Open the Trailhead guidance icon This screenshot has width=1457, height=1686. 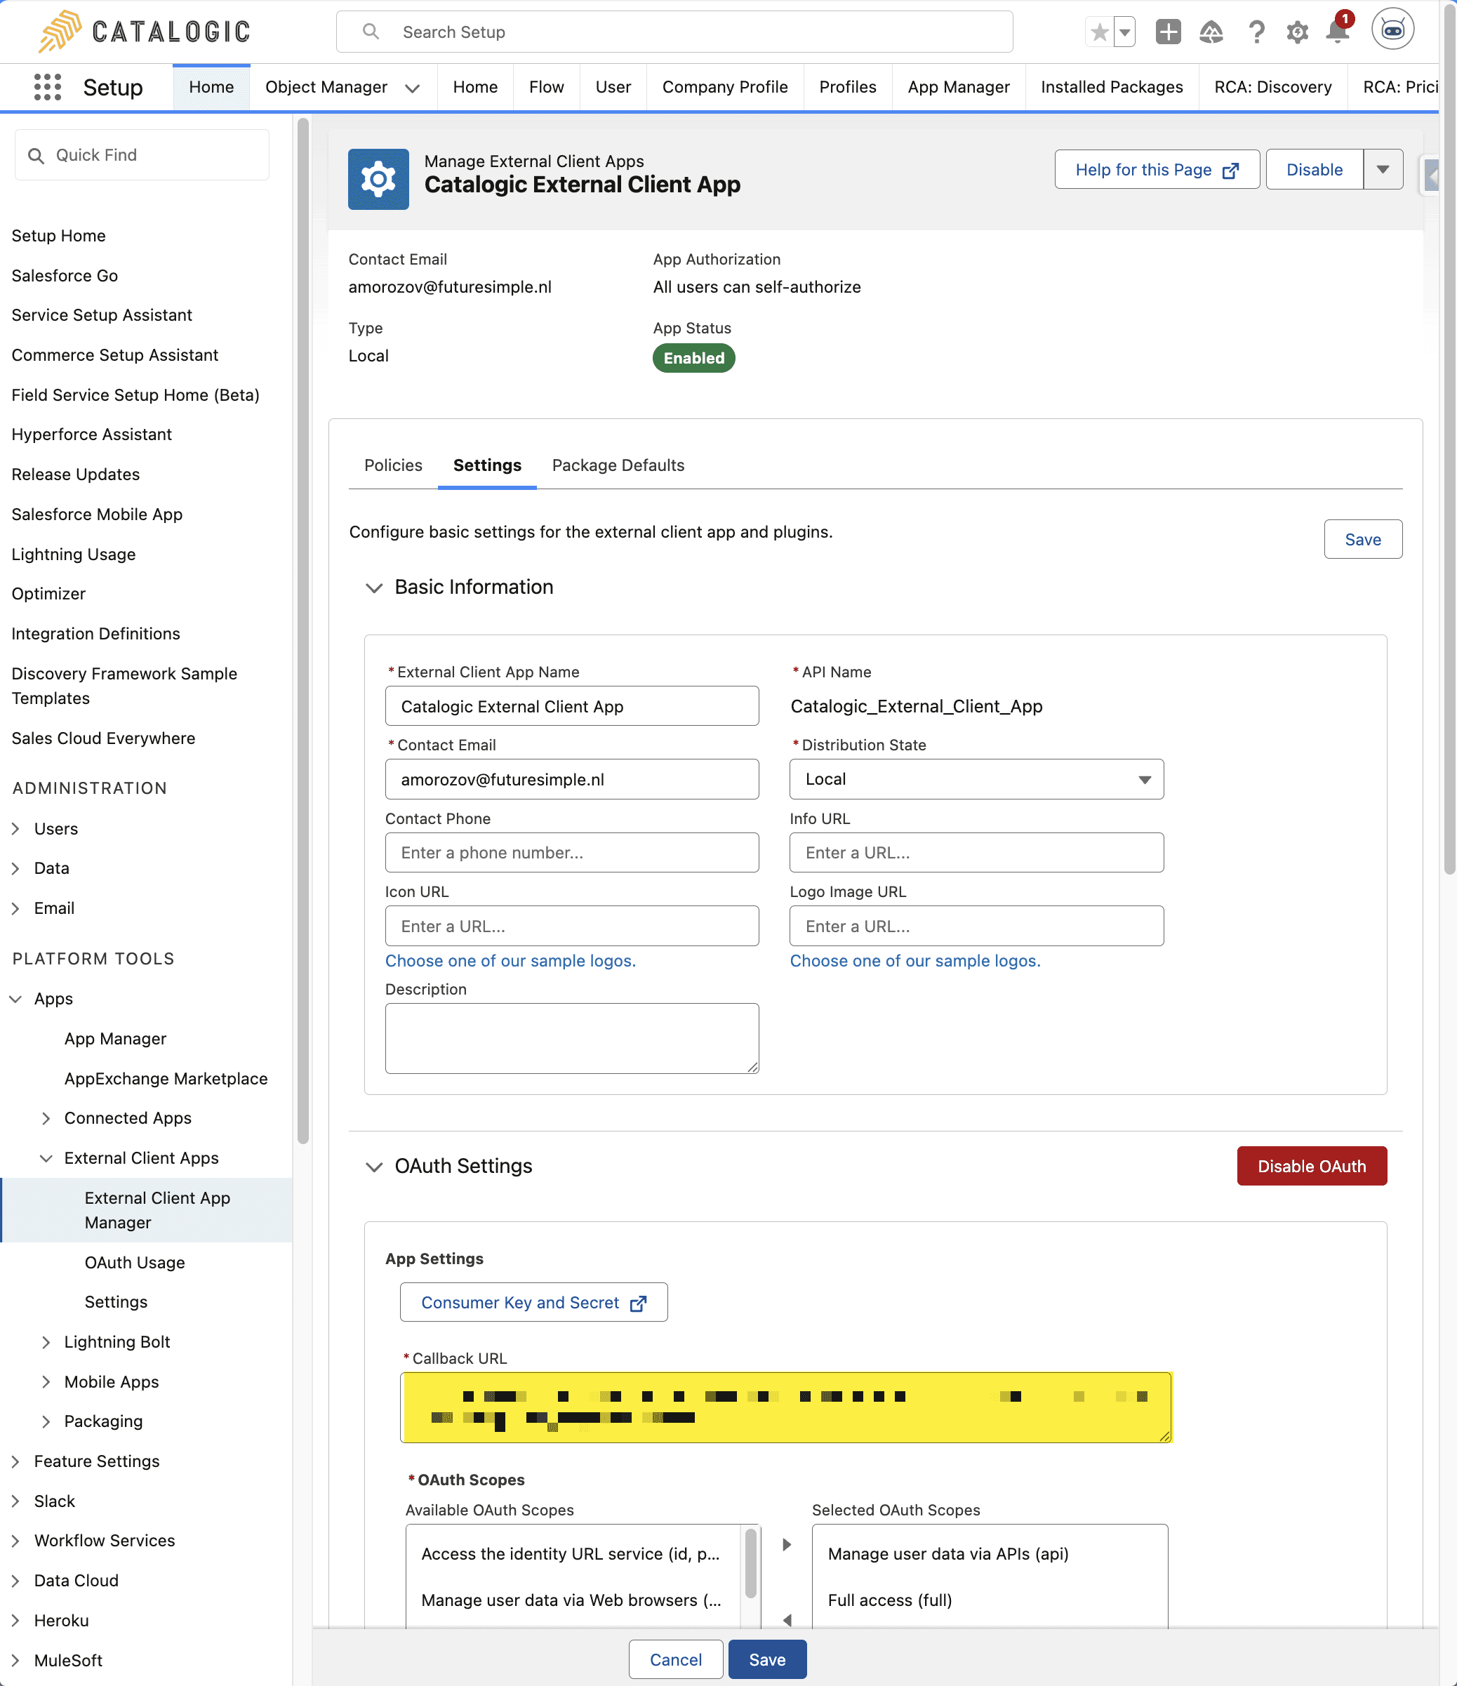click(x=1211, y=32)
